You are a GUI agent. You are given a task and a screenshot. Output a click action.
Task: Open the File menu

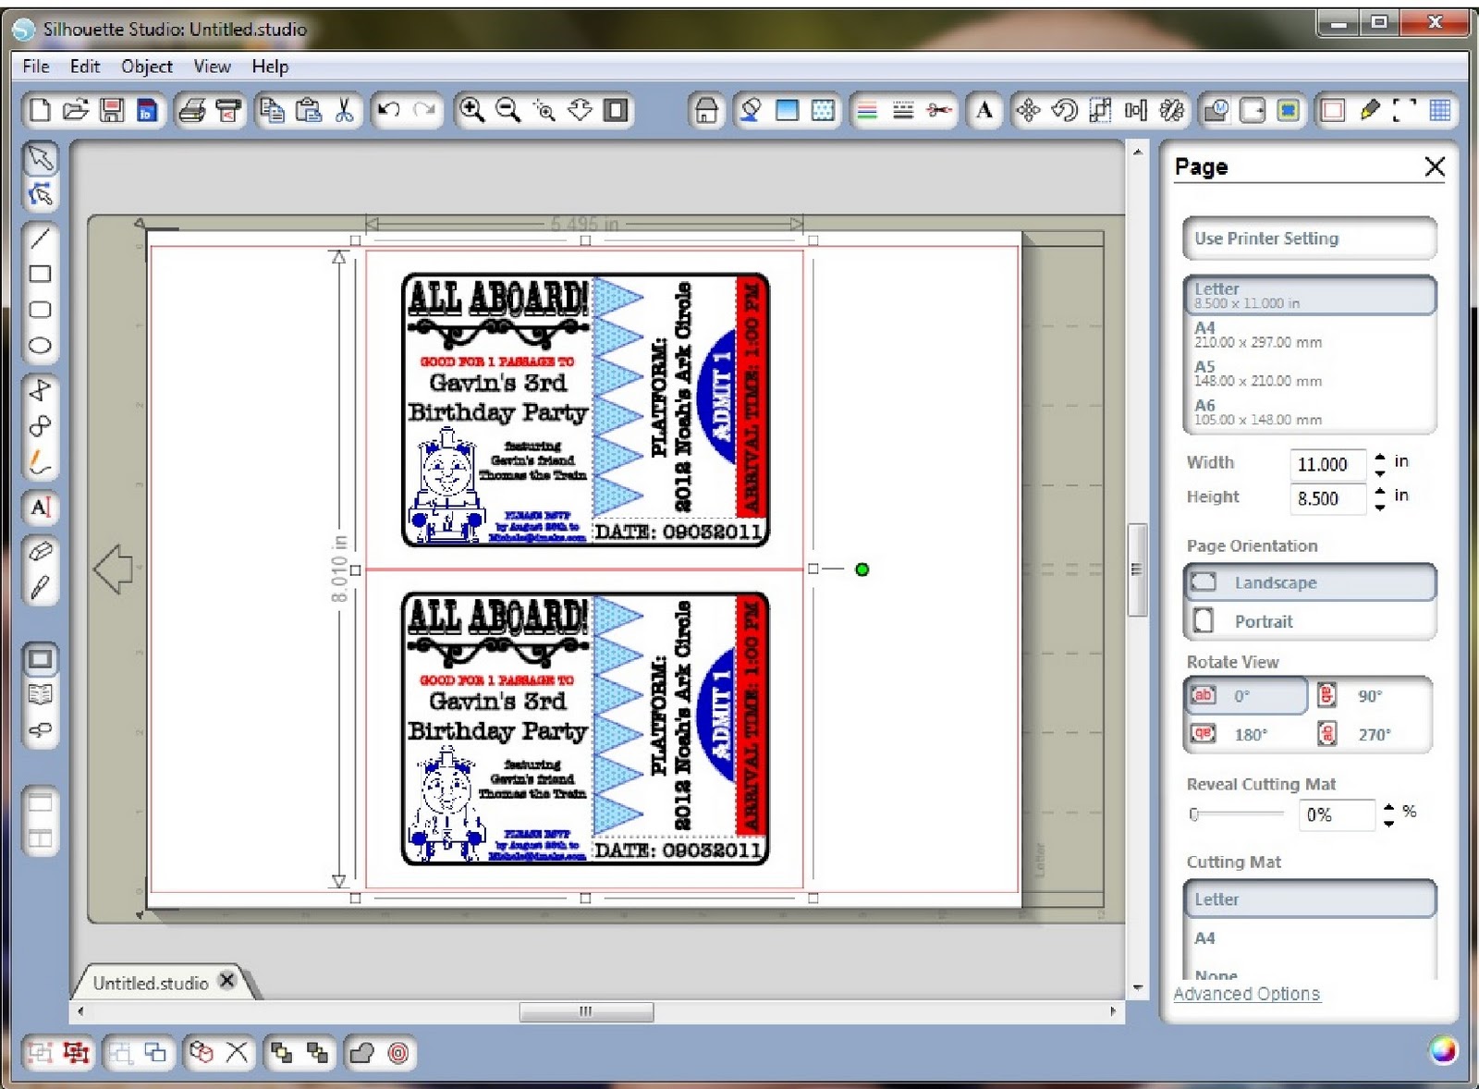pyautogui.click(x=36, y=67)
